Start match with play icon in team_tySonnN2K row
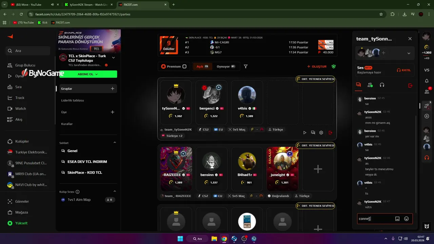This screenshot has height=244, width=434. (305, 133)
